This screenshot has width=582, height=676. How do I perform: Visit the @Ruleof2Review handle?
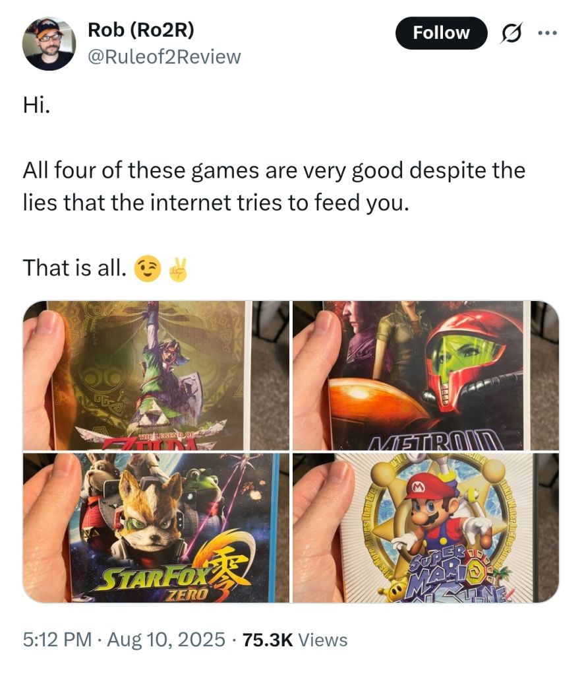click(x=164, y=57)
